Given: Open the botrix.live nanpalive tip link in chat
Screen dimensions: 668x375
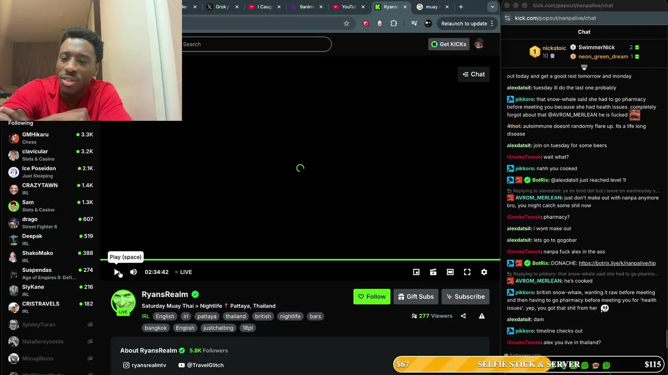Looking at the screenshot, I should pos(617,263).
